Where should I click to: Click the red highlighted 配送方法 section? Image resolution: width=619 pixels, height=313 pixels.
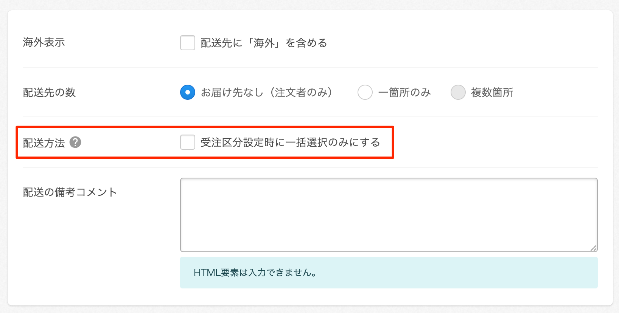coord(204,143)
